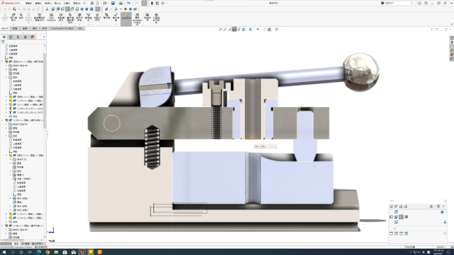454x255 pixels.
Task: Click the Options gear in title bar
Action: point(163,4)
